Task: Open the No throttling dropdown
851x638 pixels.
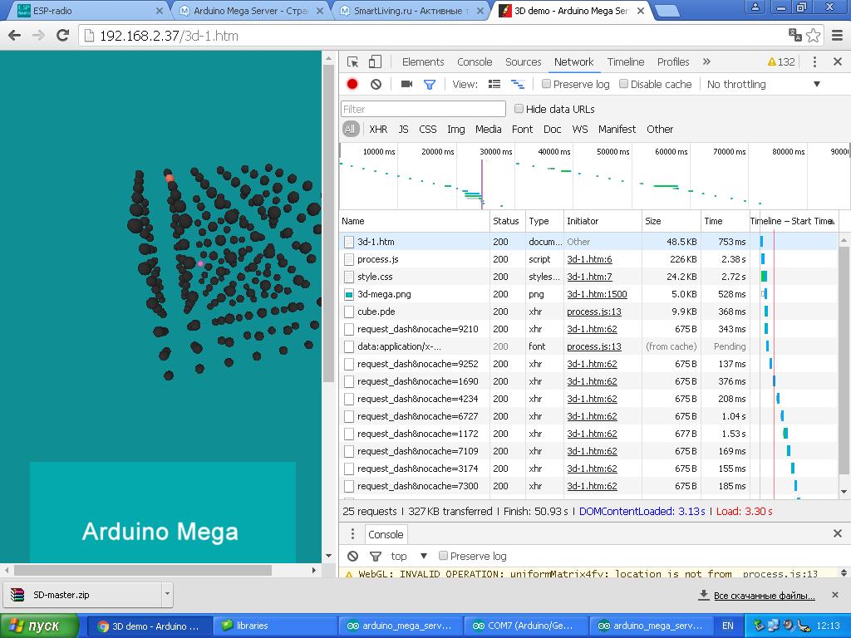Action: 763,84
